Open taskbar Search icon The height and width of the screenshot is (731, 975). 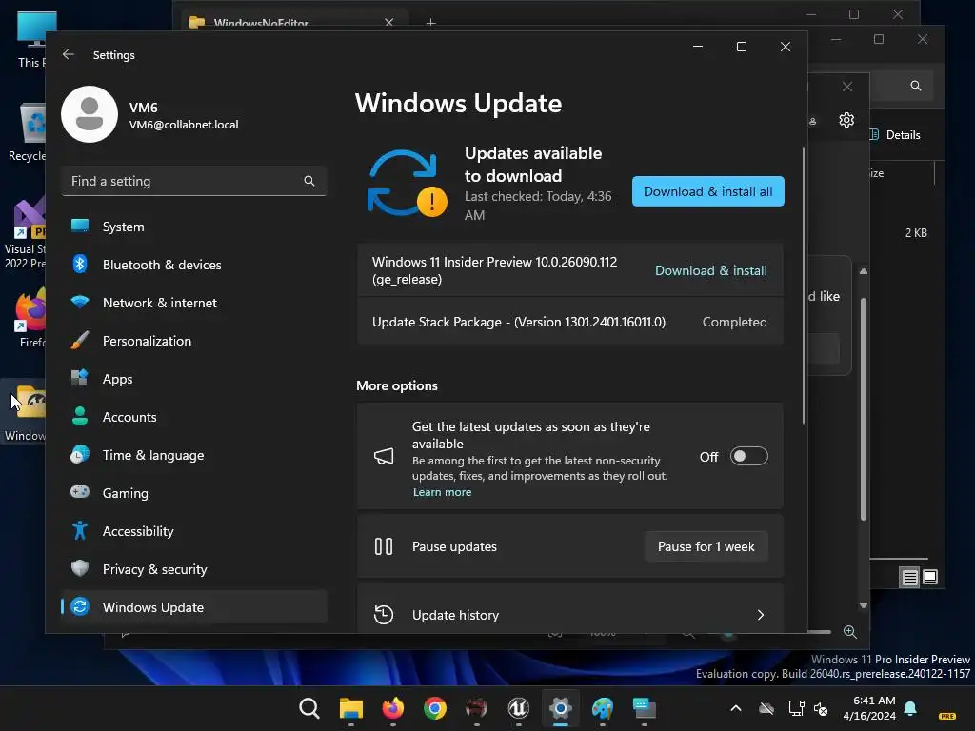[x=309, y=708]
